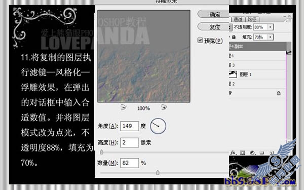Focus the 数量(M) amount field
304x190 pixels.
130,163
